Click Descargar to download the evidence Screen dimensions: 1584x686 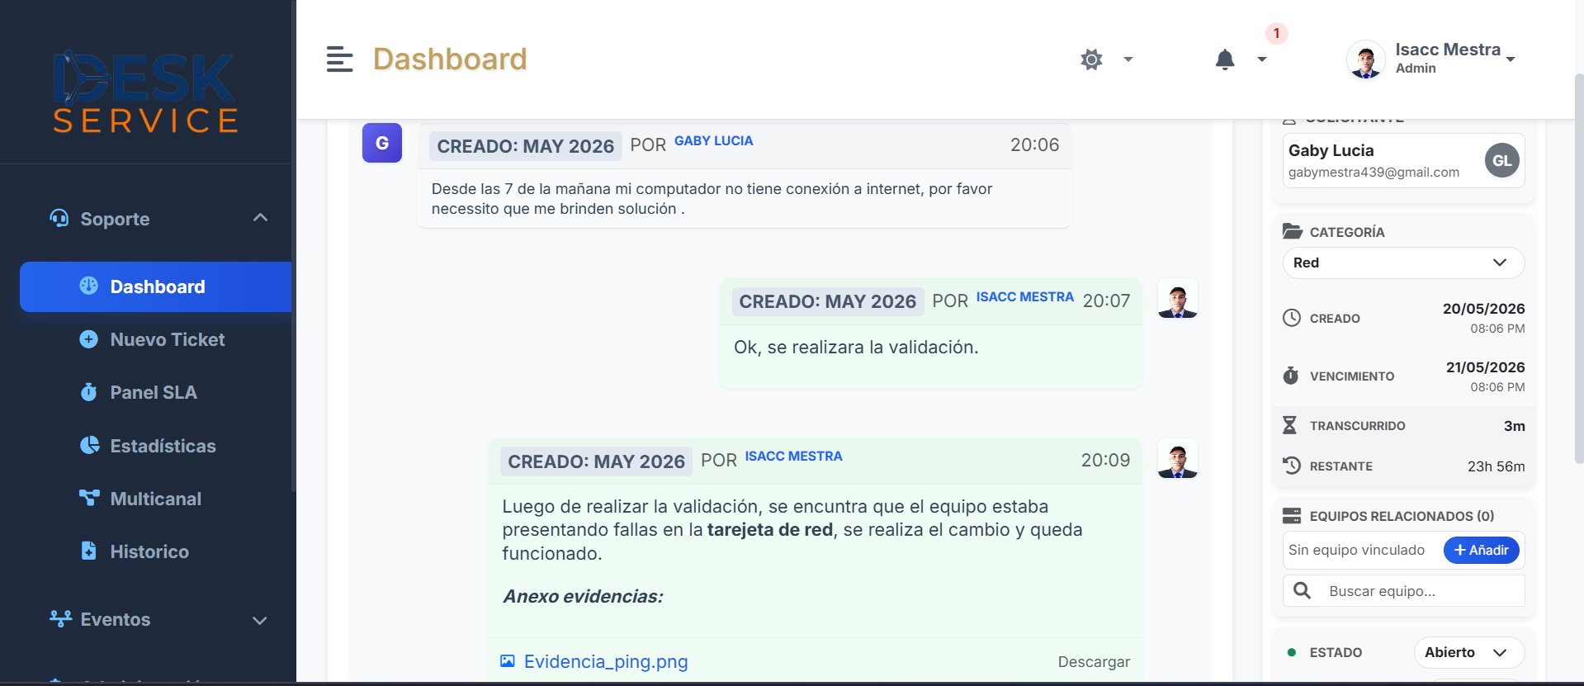click(1094, 662)
